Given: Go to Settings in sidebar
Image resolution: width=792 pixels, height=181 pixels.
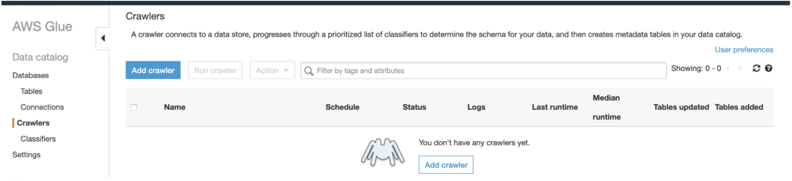Looking at the screenshot, I should [x=26, y=155].
